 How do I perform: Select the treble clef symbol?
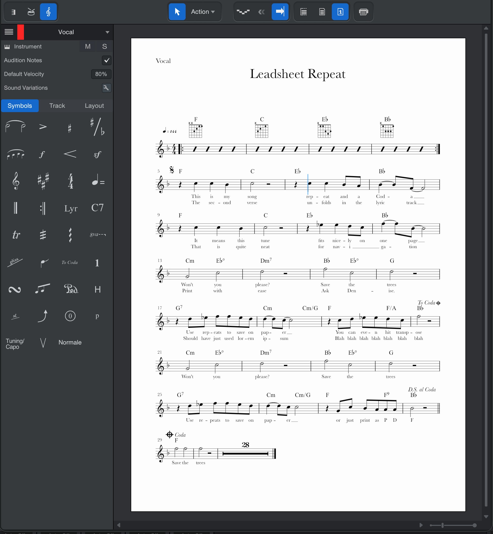[x=16, y=181]
